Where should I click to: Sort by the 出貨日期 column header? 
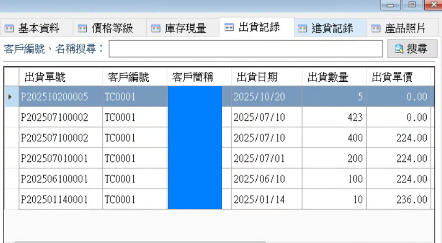tap(266, 76)
